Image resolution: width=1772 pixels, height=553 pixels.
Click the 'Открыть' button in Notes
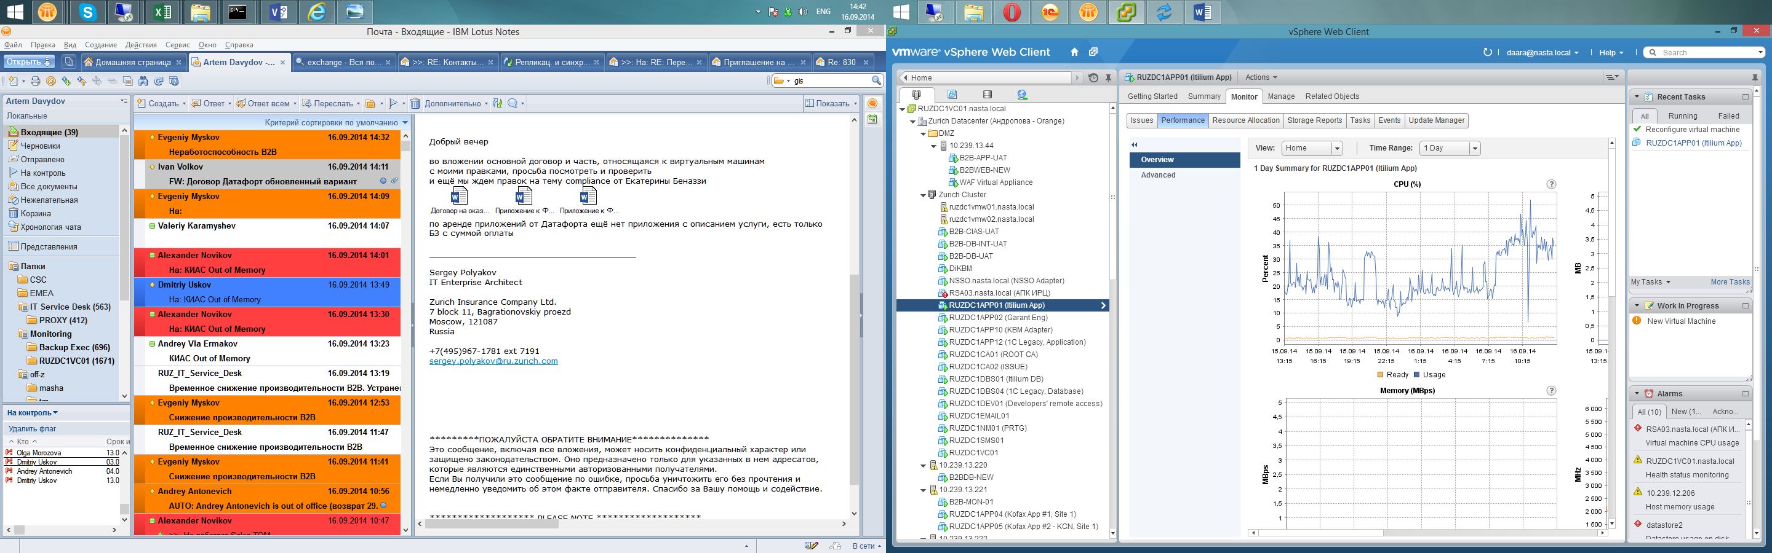pyautogui.click(x=29, y=62)
